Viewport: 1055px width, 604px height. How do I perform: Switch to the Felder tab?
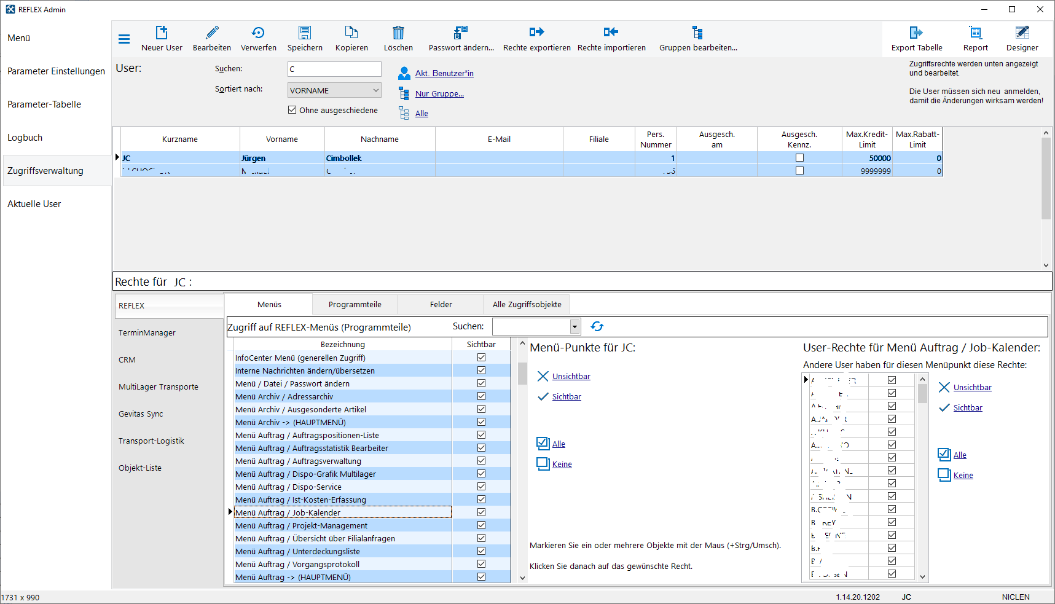click(x=441, y=304)
